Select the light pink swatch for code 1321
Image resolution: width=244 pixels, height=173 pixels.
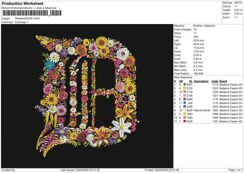click(x=185, y=95)
